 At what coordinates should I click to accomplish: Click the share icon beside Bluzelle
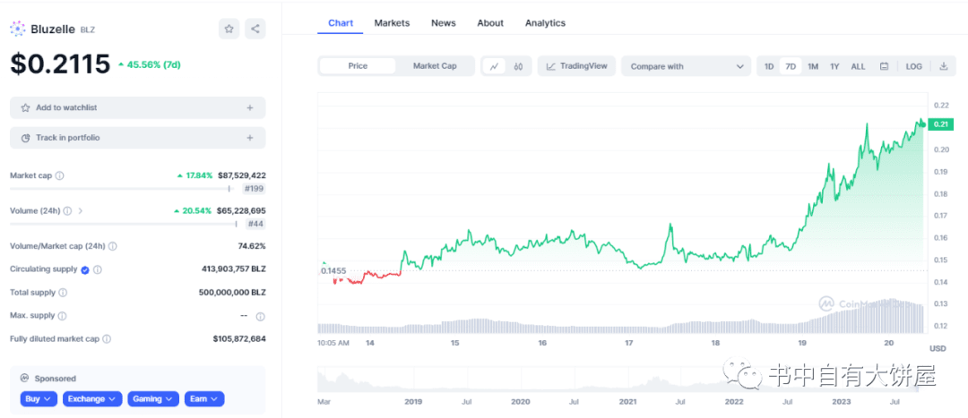tap(255, 29)
